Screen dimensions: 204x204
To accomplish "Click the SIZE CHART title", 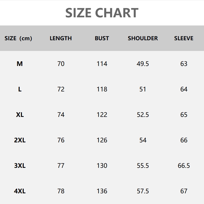I will tap(102, 13).
